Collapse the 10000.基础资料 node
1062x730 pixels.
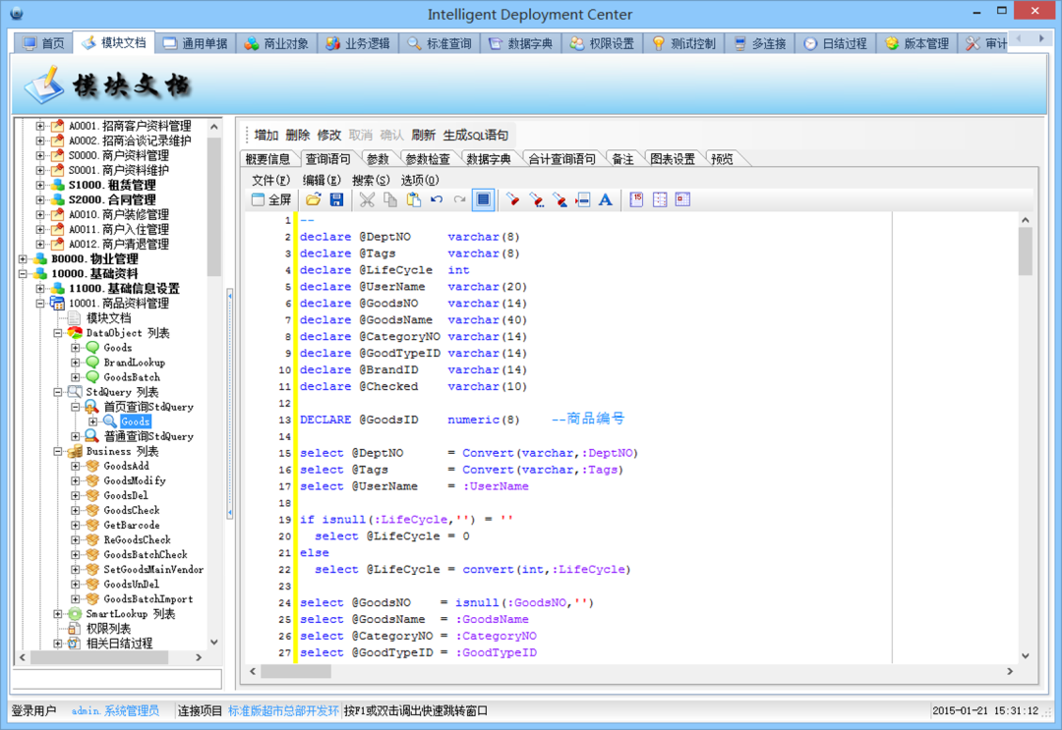23,274
